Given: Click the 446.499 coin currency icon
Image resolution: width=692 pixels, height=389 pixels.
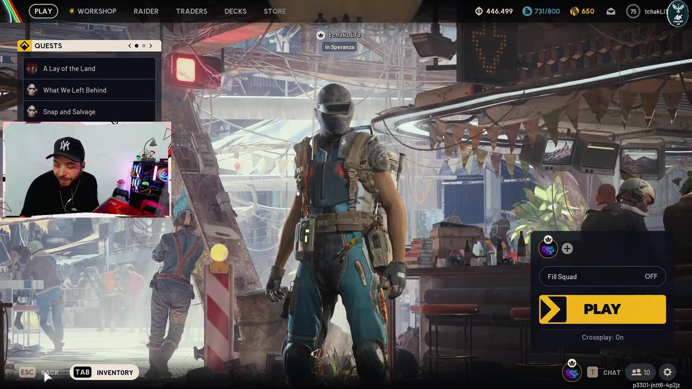Looking at the screenshot, I should coord(478,11).
